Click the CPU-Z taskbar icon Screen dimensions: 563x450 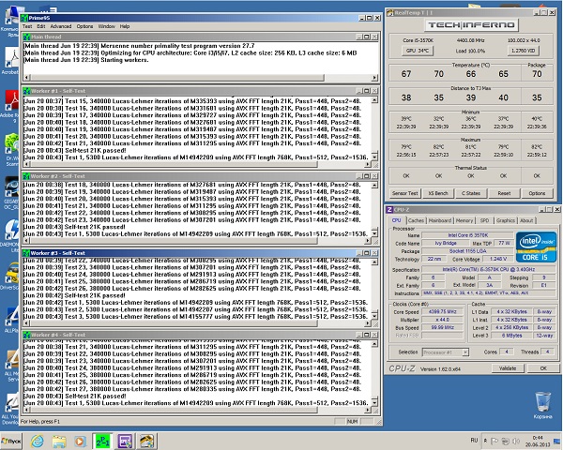[125, 442]
